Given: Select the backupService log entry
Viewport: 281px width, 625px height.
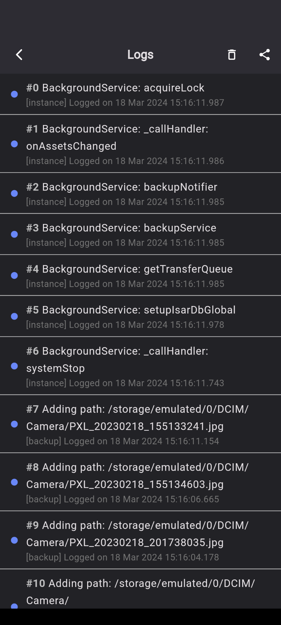Looking at the screenshot, I should (x=140, y=234).
